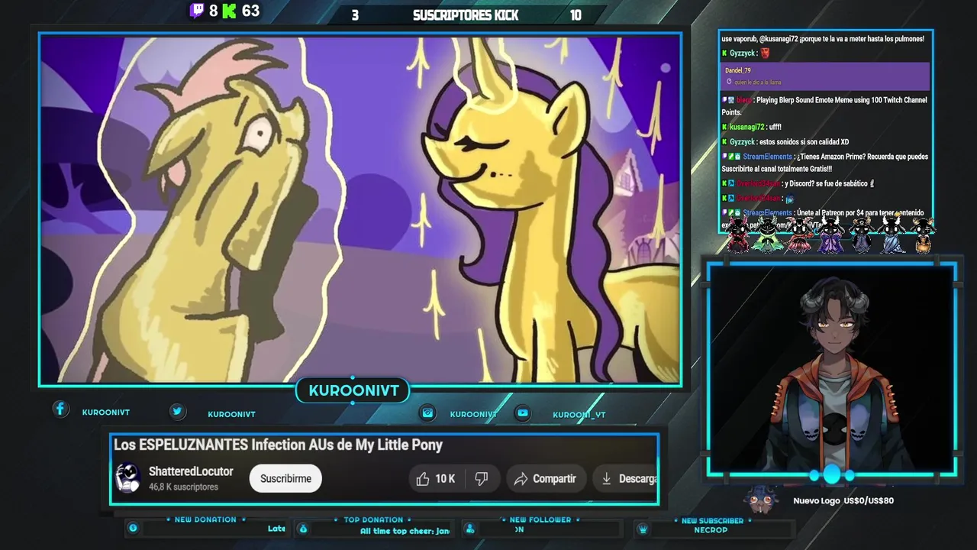Image resolution: width=977 pixels, height=550 pixels.
Task: Click the KUROONIVT center name badge
Action: pos(353,390)
